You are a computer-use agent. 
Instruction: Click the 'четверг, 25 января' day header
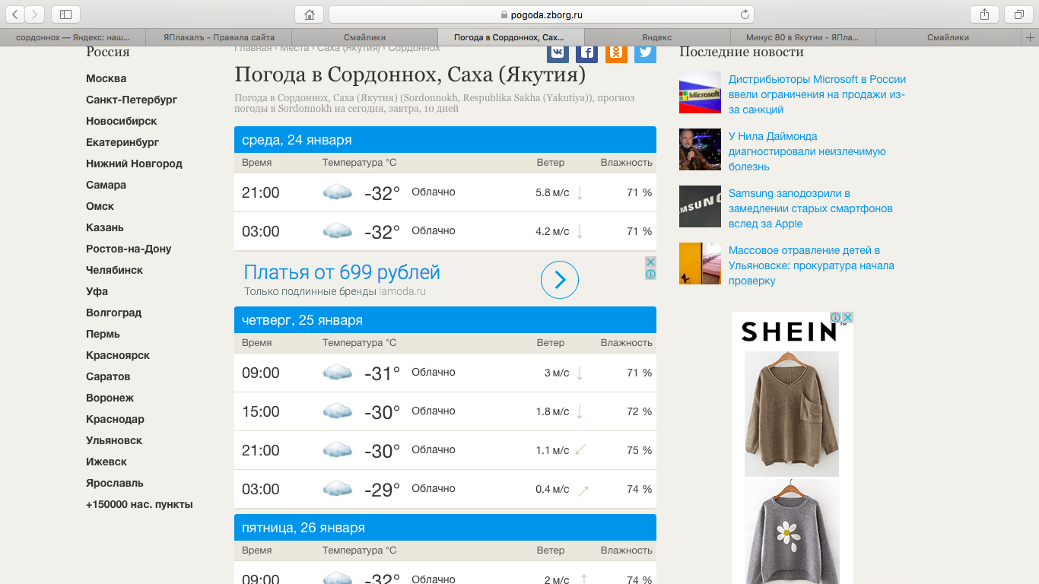click(x=445, y=320)
